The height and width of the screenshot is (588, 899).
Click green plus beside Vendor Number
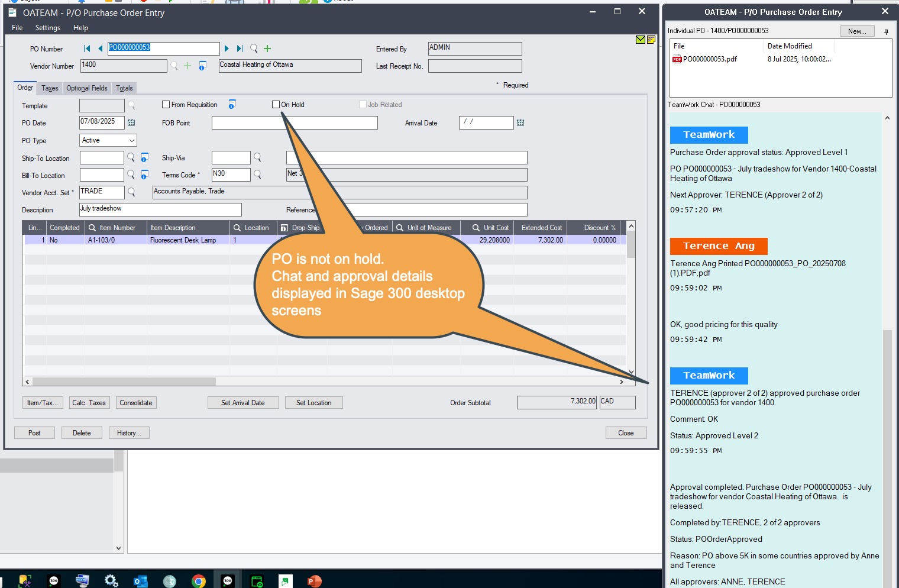click(187, 66)
